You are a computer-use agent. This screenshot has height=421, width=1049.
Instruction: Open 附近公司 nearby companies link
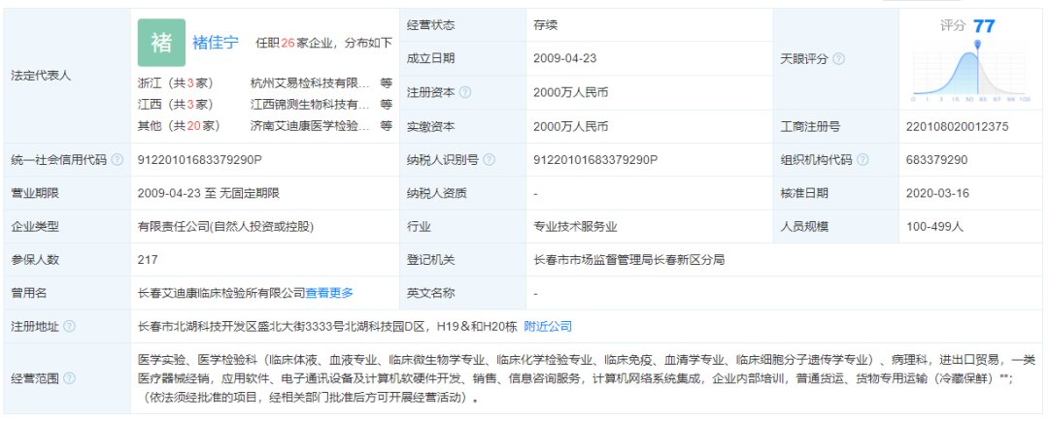(x=548, y=326)
